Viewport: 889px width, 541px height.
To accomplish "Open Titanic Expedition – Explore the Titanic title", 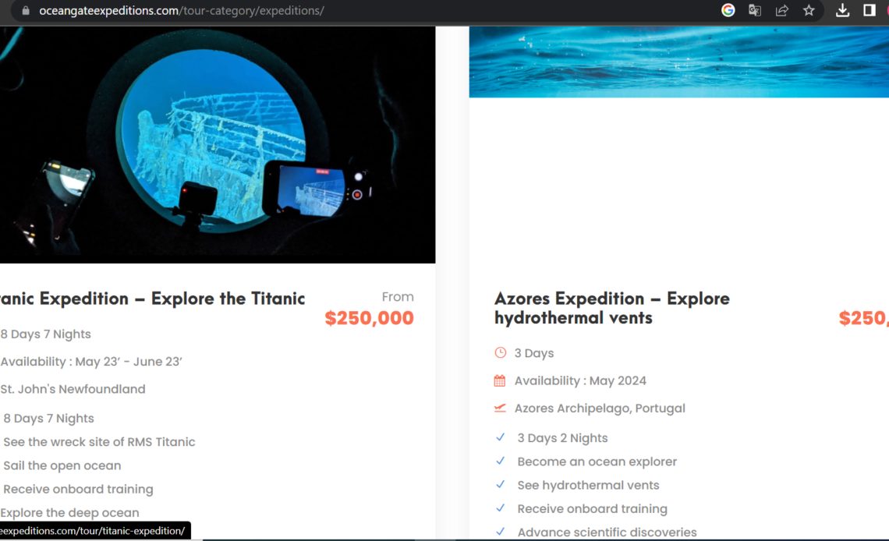I will tap(153, 299).
